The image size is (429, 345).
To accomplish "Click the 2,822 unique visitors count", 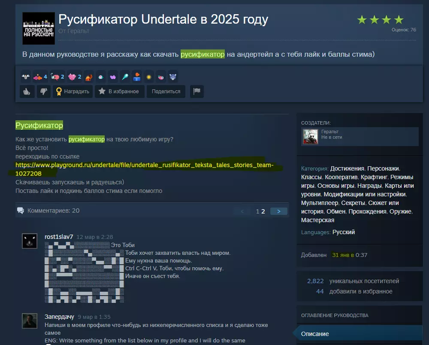I will point(315,281).
